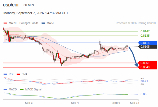Click the USD/CHF chart title

click(x=11, y=5)
